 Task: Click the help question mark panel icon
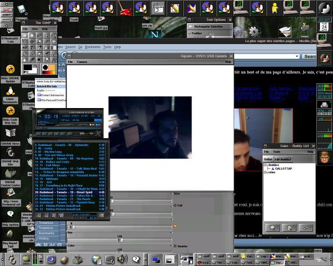tap(136, 259)
